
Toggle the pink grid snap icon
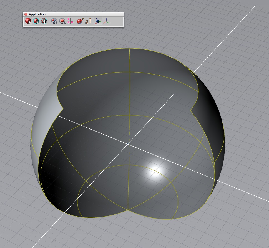[x=70, y=21]
